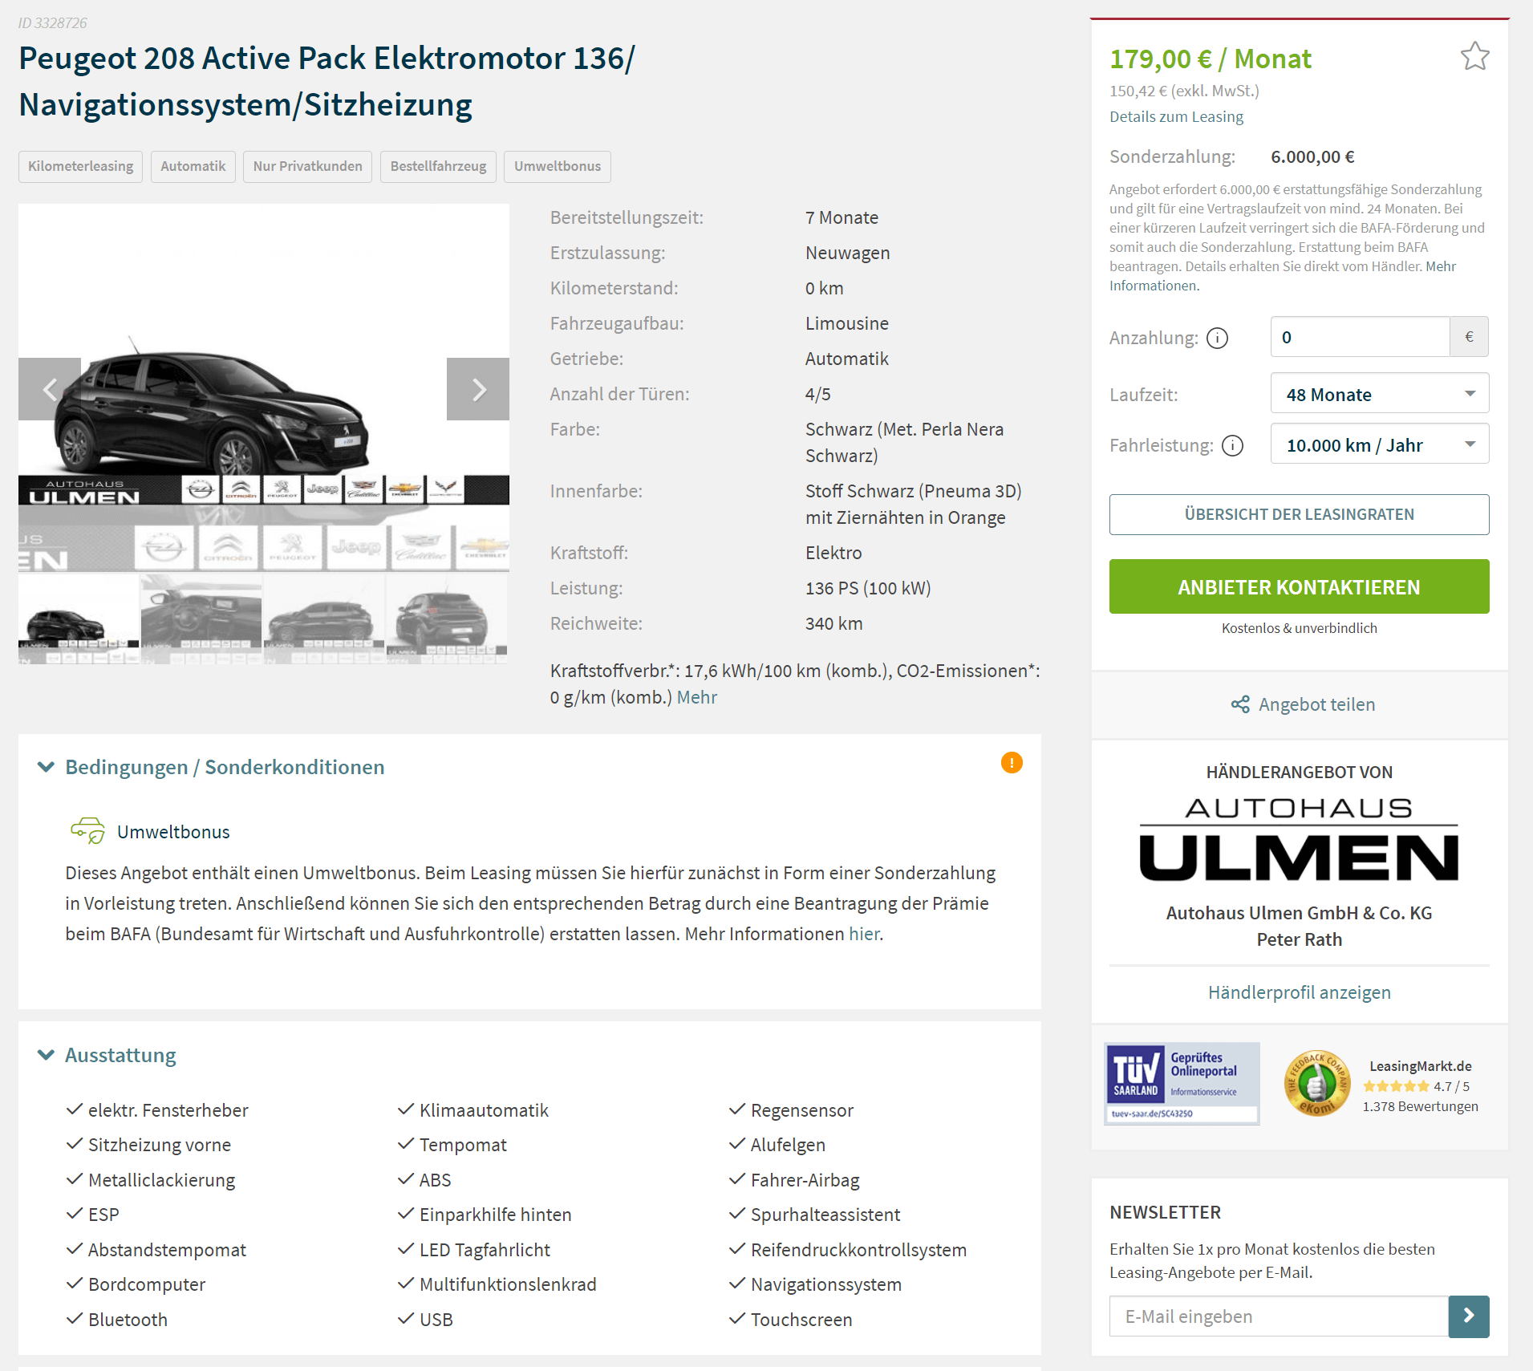The height and width of the screenshot is (1371, 1533).
Task: Click Angebot teilen link
Action: [x=1316, y=704]
